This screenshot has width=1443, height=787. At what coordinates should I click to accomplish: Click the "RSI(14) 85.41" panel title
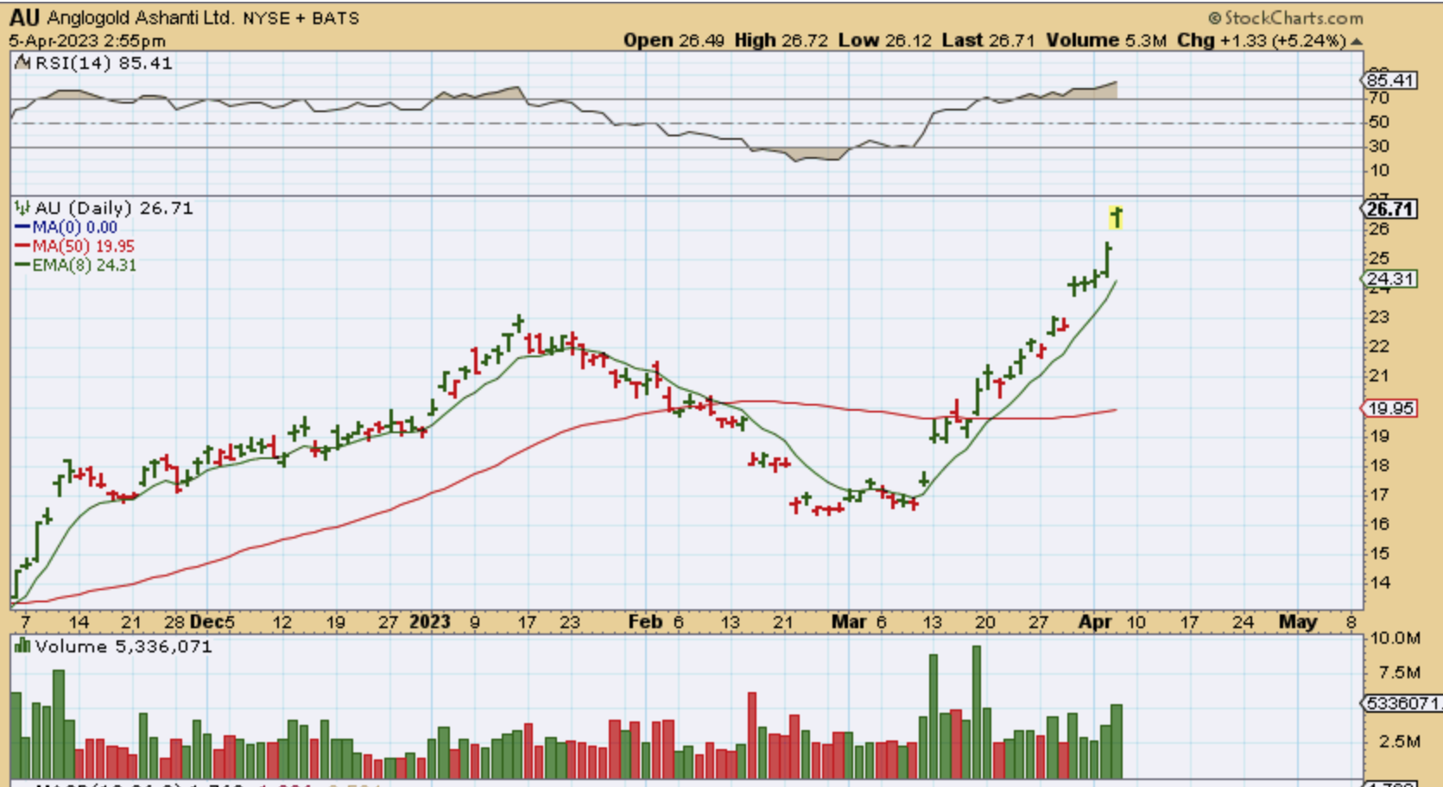tap(104, 63)
